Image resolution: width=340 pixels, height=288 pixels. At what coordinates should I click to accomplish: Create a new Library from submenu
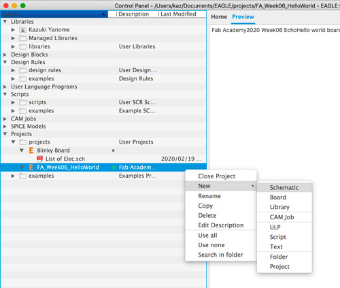point(284,207)
